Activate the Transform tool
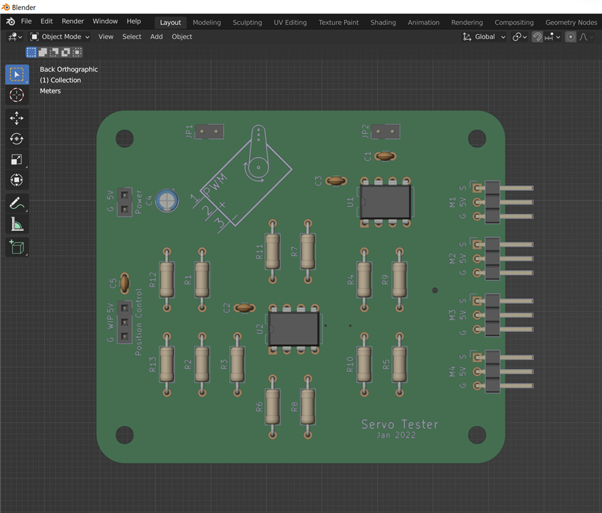 click(x=17, y=180)
